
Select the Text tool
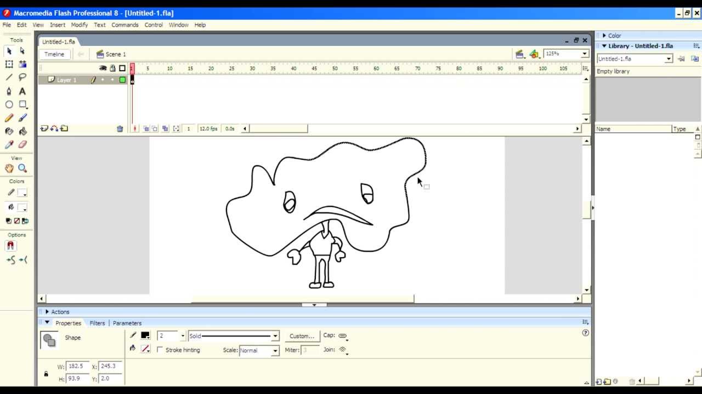click(x=22, y=91)
